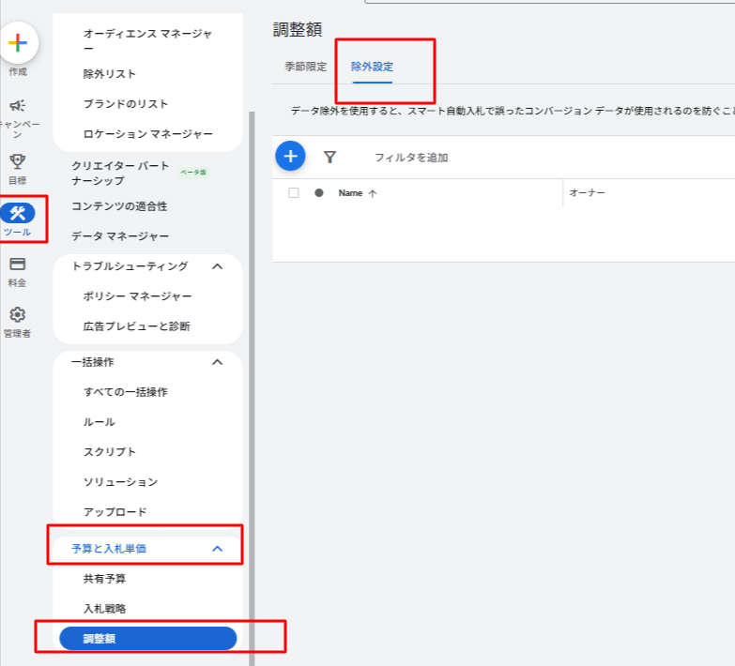Select the 除外設定 tab
735x666 pixels.
coord(372,67)
